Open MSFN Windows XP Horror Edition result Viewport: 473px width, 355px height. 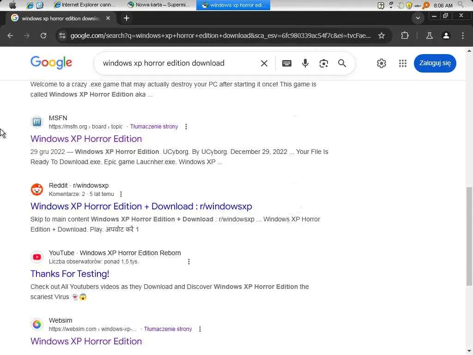click(x=86, y=139)
